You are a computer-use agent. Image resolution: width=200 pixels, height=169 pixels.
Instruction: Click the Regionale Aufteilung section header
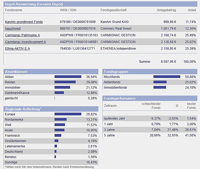coord(23,109)
